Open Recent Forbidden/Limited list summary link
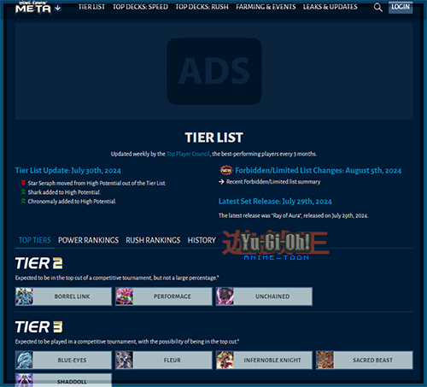This screenshot has height=387, width=427. 273,182
